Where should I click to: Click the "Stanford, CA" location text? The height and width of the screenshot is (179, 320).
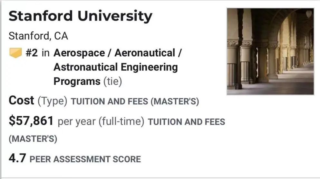click(x=38, y=36)
